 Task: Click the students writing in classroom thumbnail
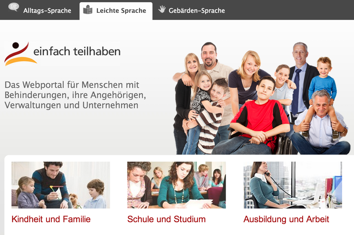click(177, 185)
